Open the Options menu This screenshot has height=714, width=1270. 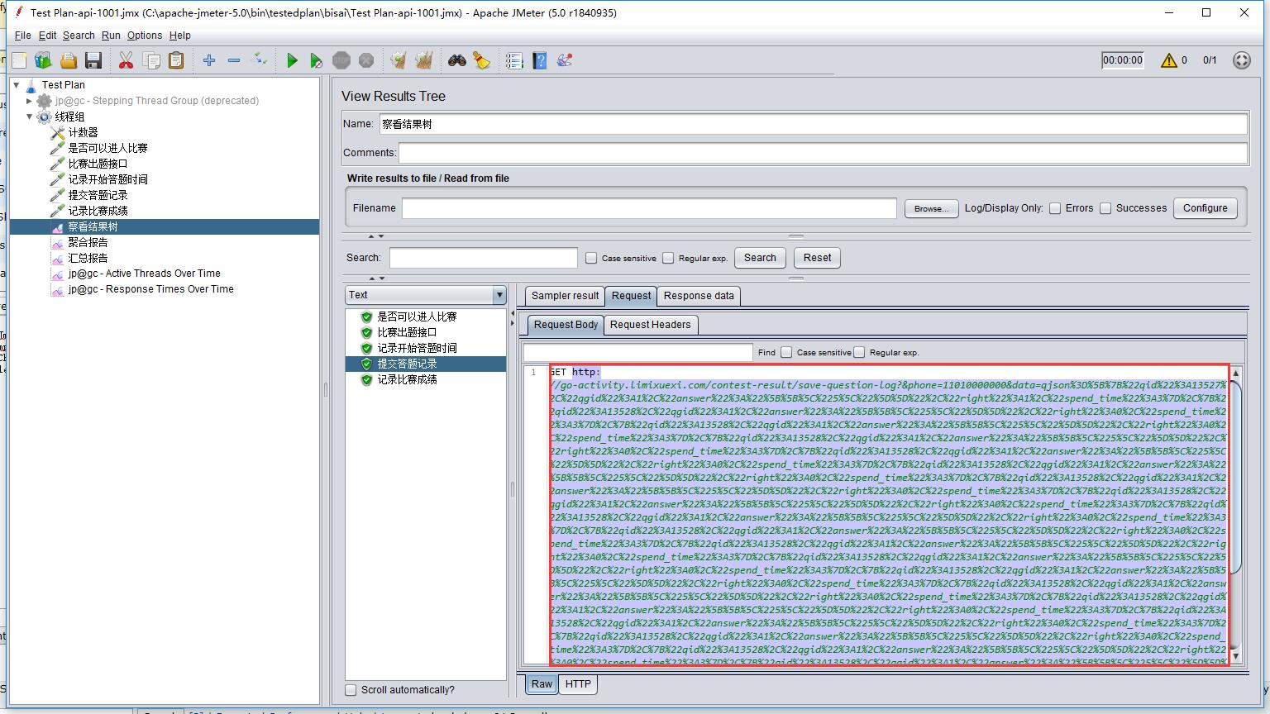[x=145, y=36]
